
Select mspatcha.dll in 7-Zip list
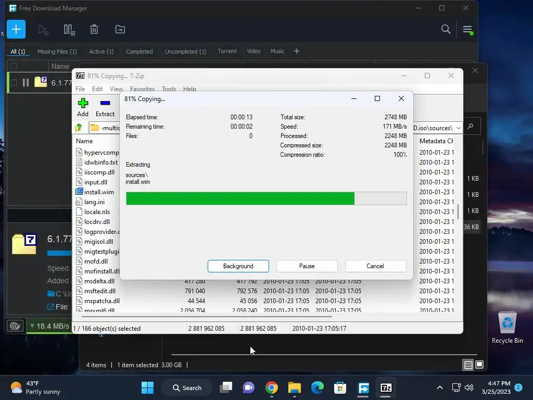click(97, 301)
